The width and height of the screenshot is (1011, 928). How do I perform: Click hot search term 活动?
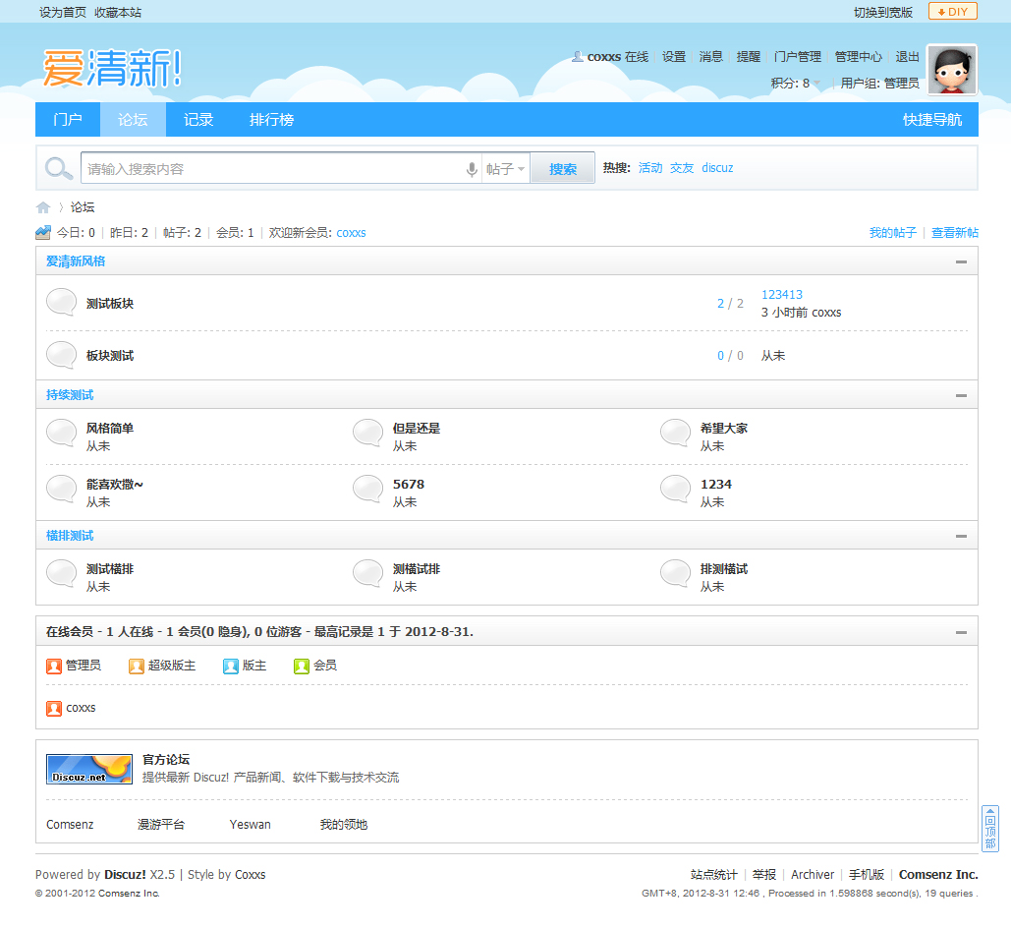tap(650, 168)
